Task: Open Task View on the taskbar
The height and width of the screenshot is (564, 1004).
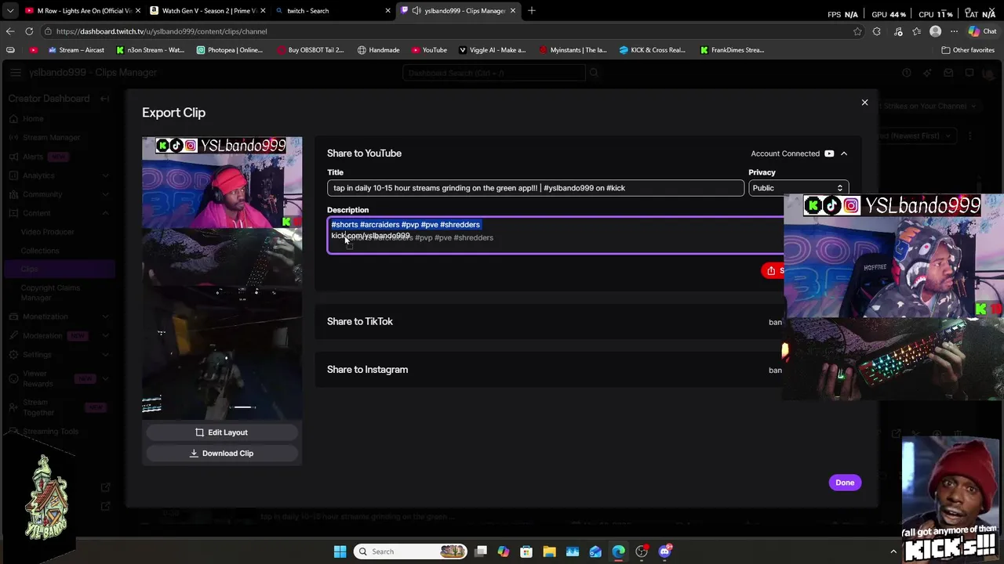Action: (x=481, y=551)
